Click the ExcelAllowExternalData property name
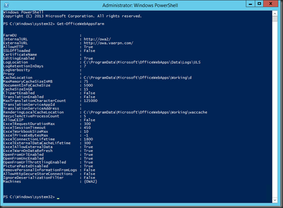 (x=28, y=147)
